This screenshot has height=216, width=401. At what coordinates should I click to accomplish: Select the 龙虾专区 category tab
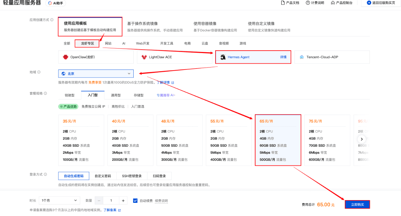click(87, 43)
